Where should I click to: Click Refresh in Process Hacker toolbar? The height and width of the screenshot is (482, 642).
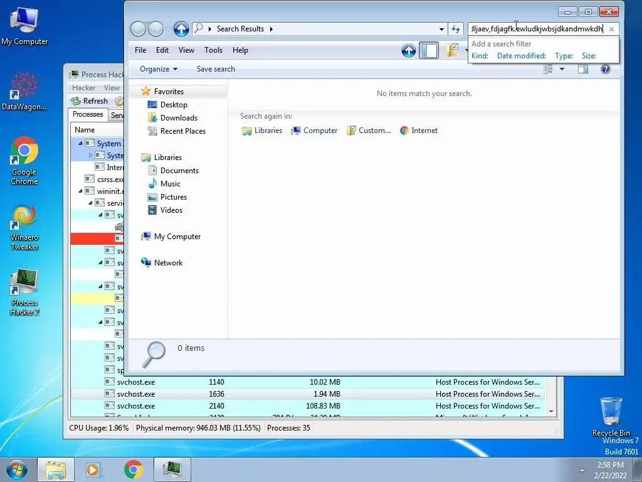[89, 101]
